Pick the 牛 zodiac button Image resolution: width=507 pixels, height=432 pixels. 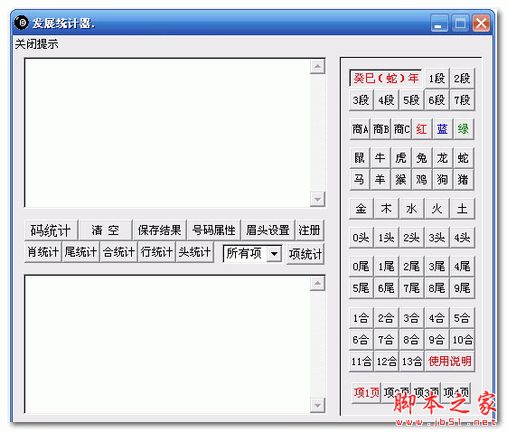[380, 158]
